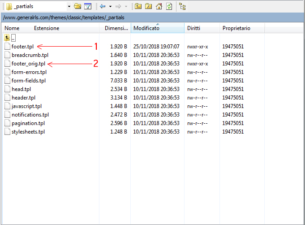The image size is (305, 225).
Task: Open the forward history dropdown arrow
Action: point(126,7)
